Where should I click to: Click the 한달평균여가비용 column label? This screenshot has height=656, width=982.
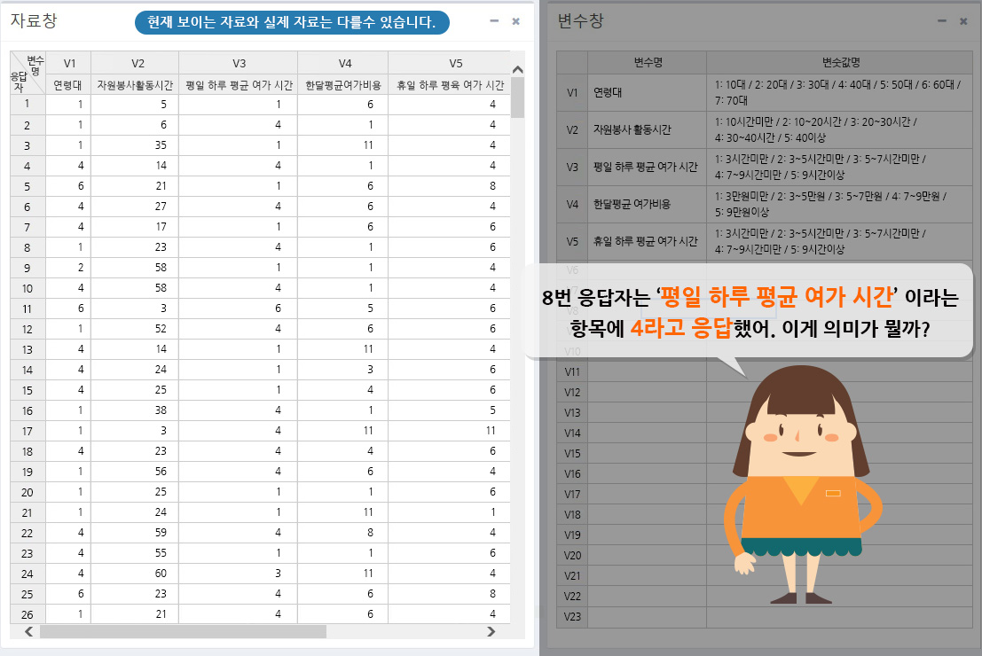click(x=343, y=85)
